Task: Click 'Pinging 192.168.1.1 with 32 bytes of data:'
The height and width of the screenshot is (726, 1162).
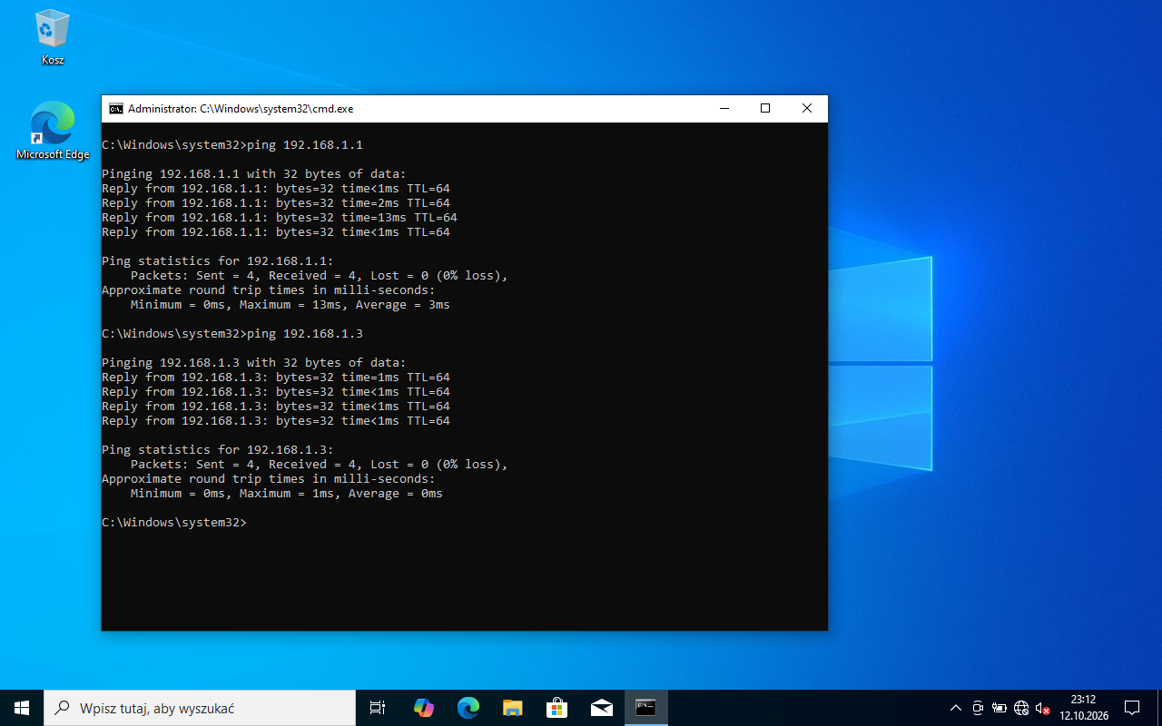Action: point(254,174)
